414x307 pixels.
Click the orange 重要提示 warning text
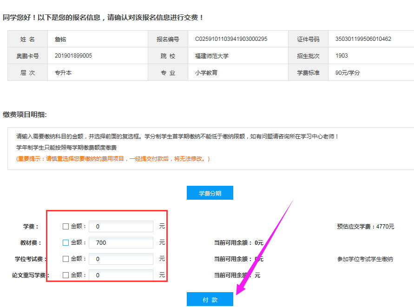click(113, 159)
